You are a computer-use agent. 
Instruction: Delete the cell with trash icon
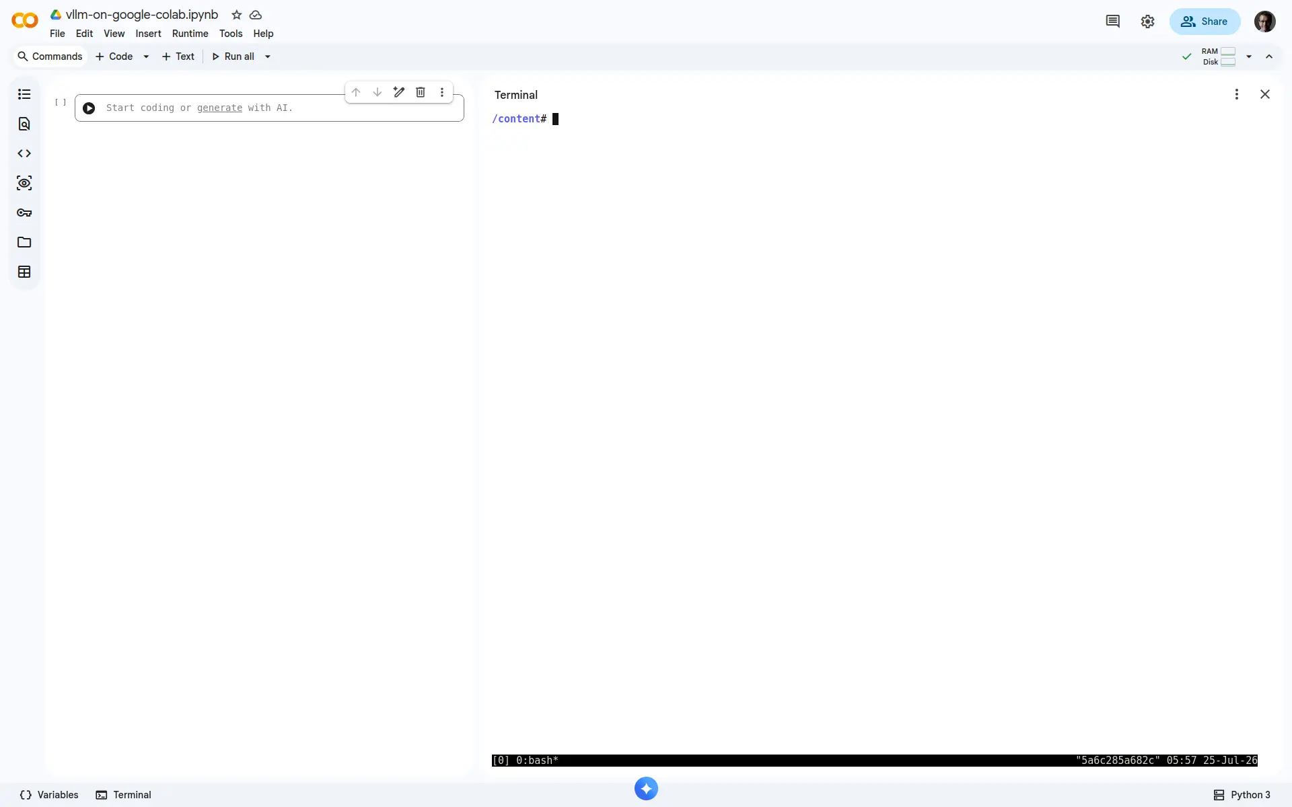click(x=421, y=92)
